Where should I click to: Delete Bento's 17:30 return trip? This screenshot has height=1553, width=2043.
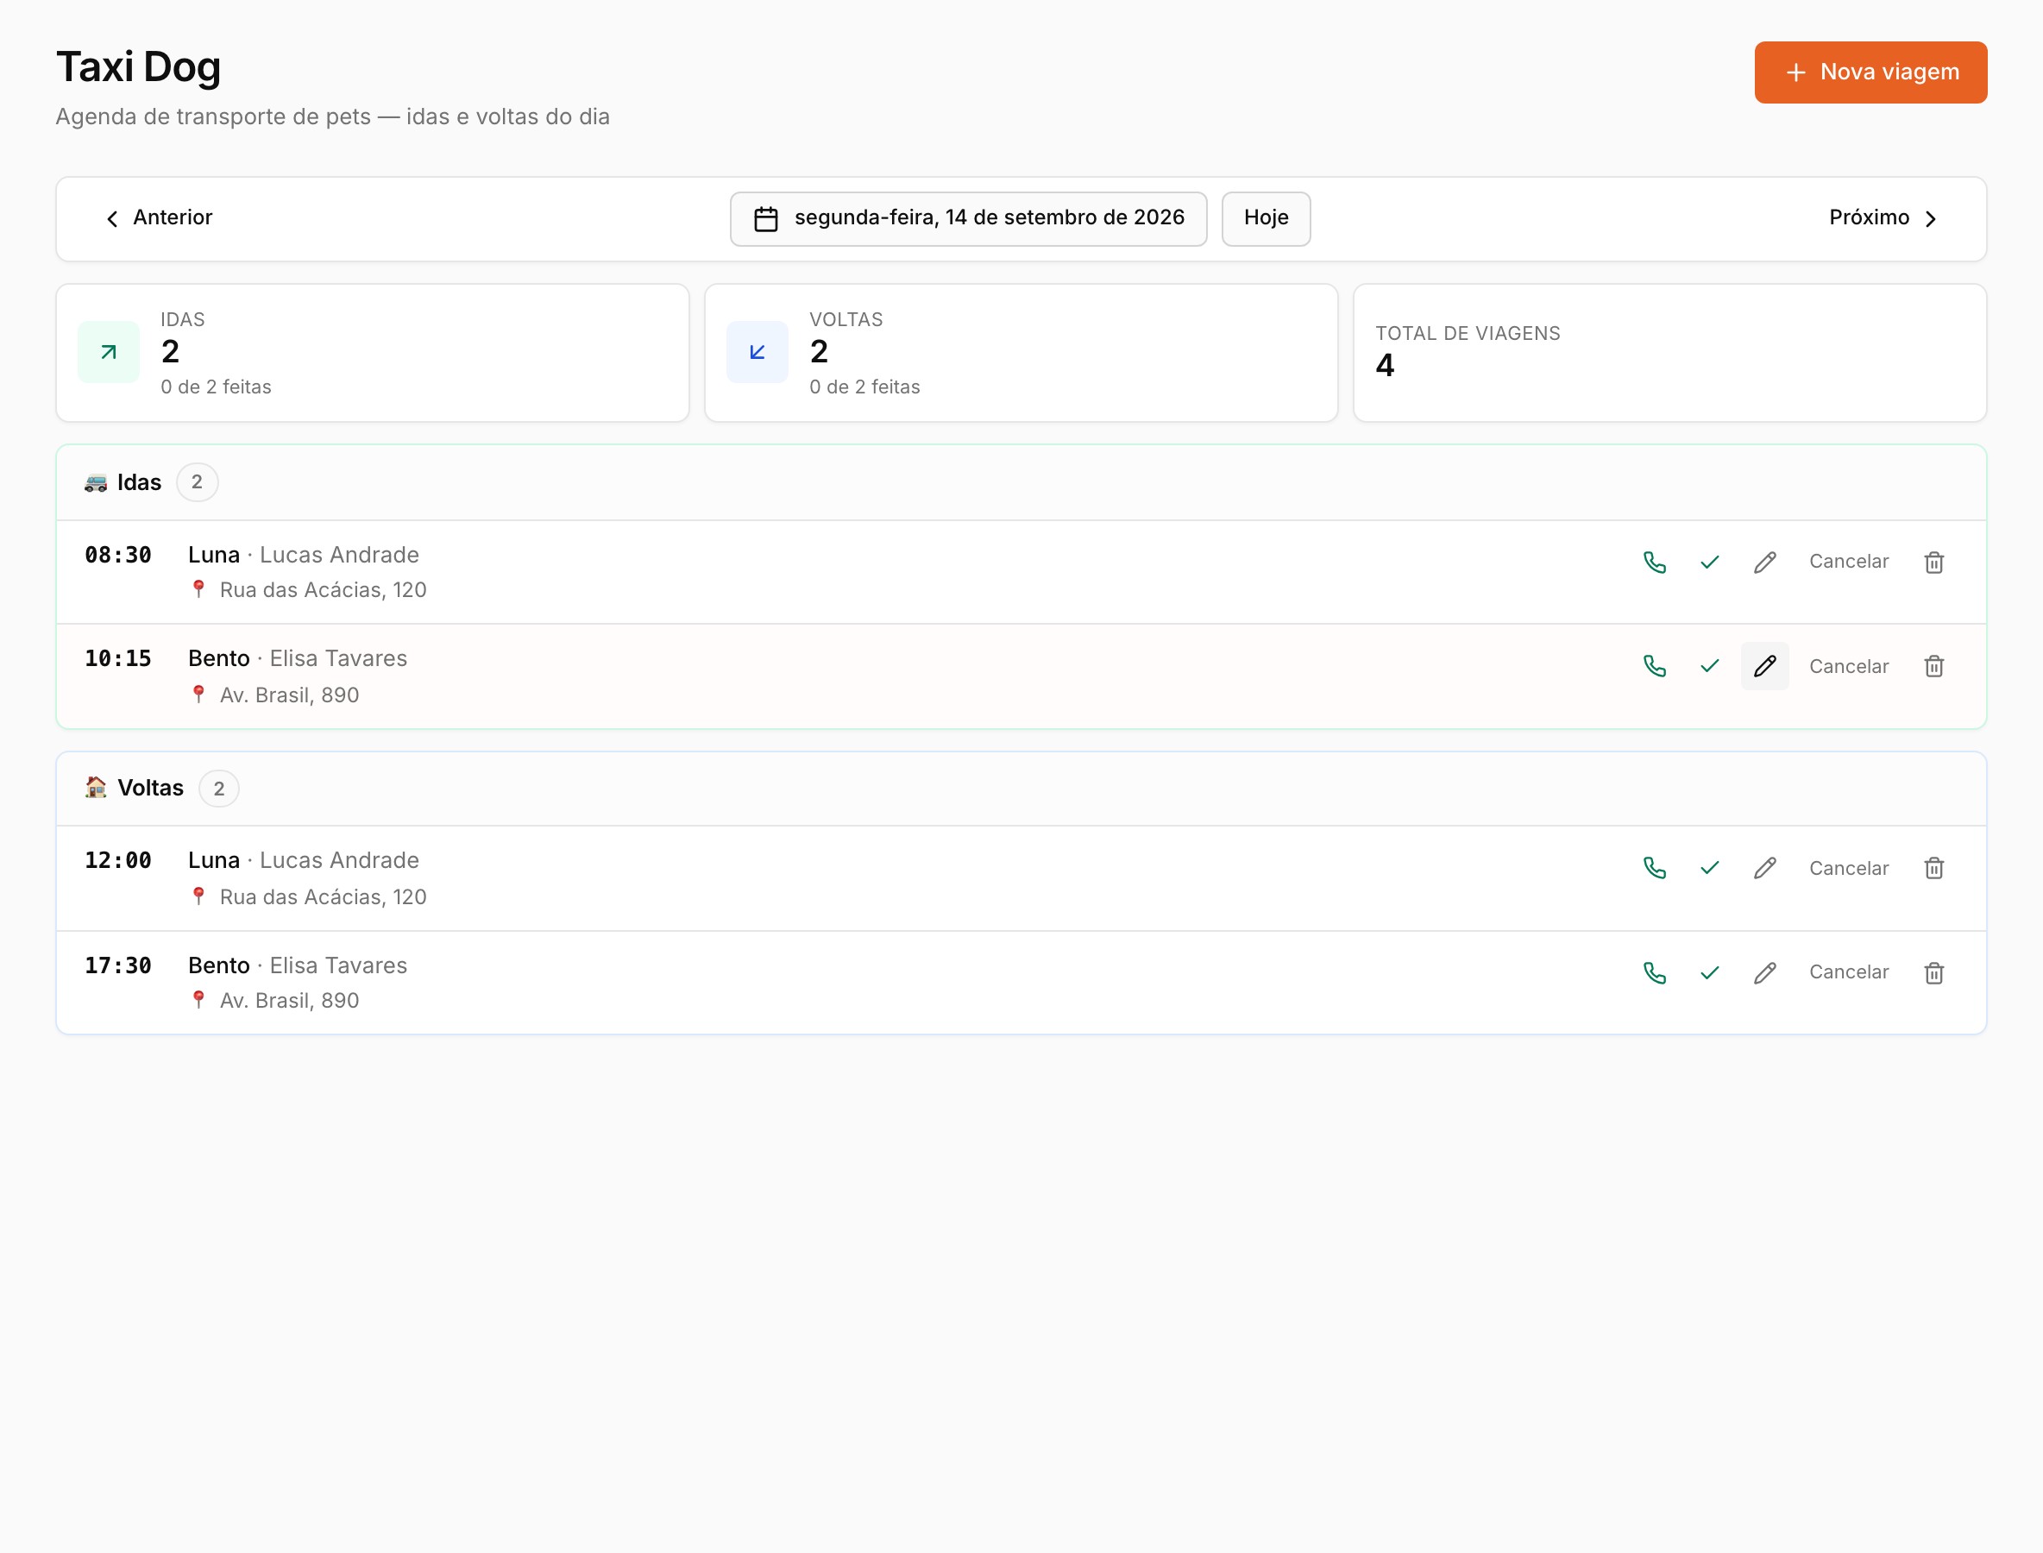[x=1934, y=972]
